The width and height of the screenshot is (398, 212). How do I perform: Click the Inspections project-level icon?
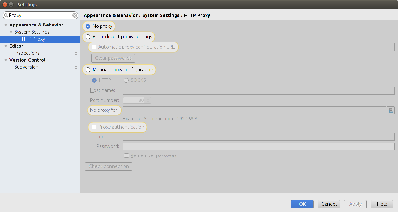click(x=75, y=53)
